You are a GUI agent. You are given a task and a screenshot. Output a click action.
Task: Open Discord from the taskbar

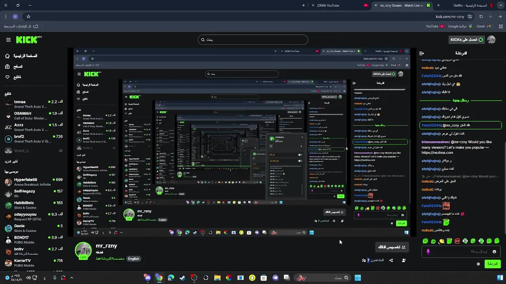pyautogui.click(x=147, y=278)
